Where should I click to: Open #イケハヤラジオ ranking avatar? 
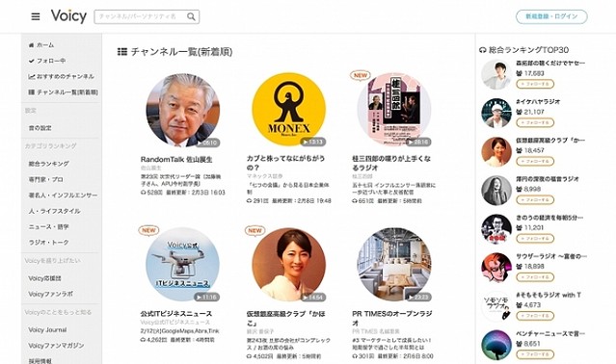point(496,113)
